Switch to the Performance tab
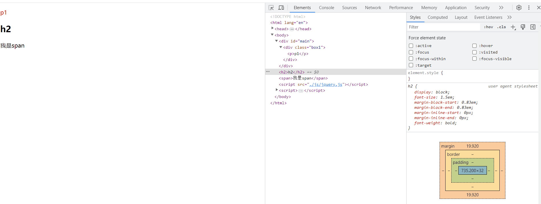 (401, 8)
